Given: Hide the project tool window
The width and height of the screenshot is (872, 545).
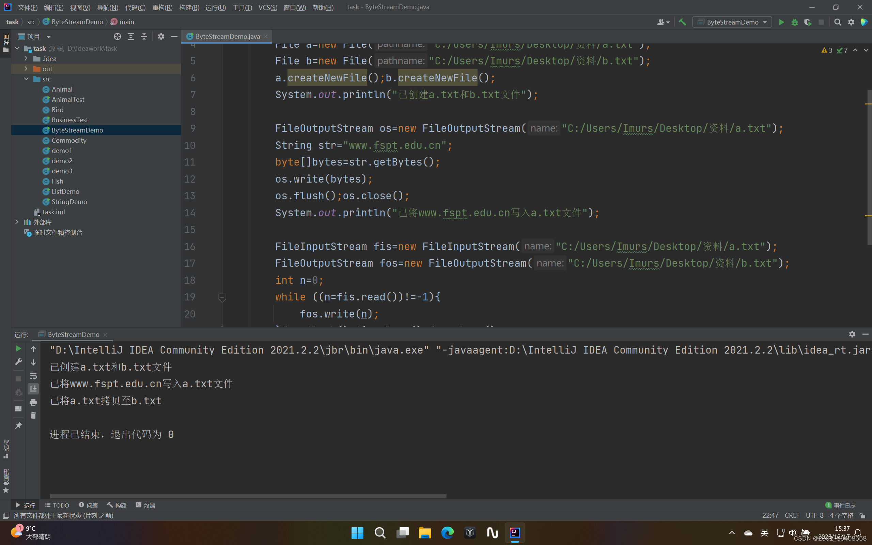Looking at the screenshot, I should point(174,36).
